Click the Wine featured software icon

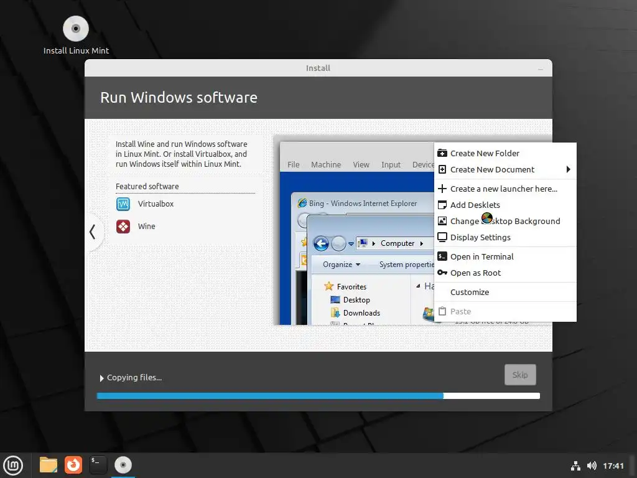pyautogui.click(x=123, y=227)
